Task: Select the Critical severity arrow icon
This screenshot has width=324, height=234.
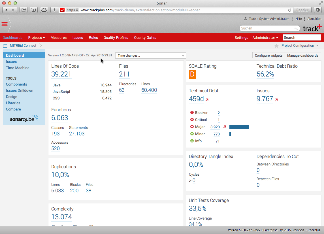Action: 192,120
